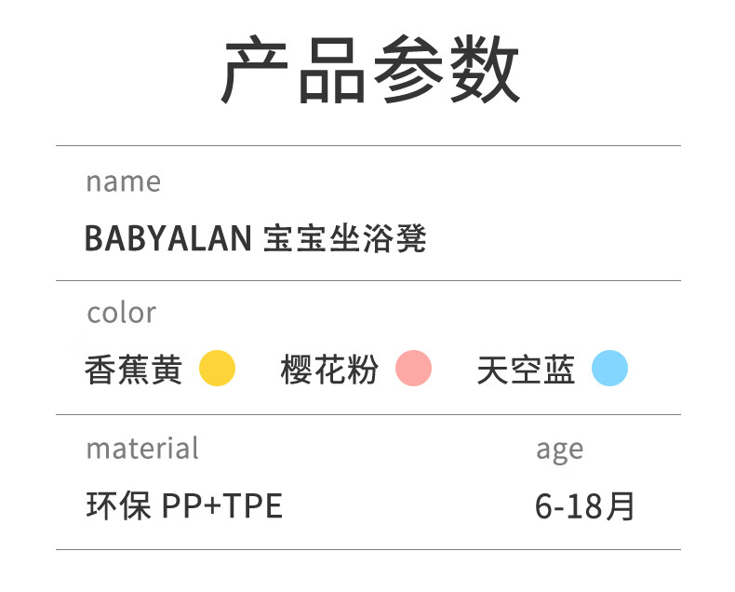
Task: Click the 'color' field label
Action: 121,314
